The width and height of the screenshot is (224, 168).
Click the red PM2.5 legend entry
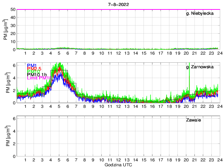[x=34, y=69]
